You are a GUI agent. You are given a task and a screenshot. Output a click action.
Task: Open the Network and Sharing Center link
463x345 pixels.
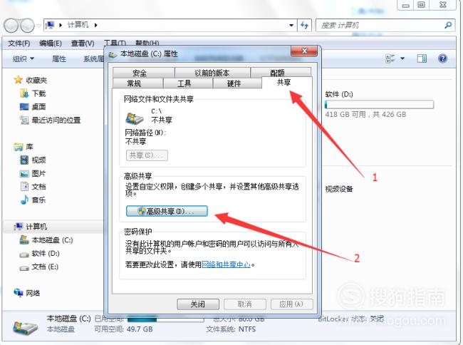pyautogui.click(x=226, y=264)
